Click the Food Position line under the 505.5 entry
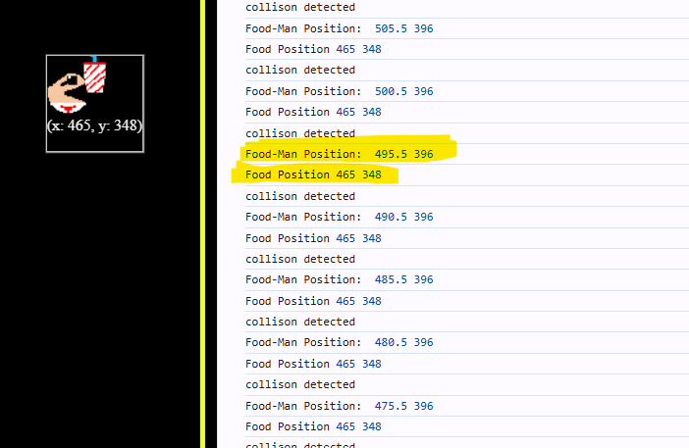Viewport: 689px width, 448px height. (x=313, y=49)
